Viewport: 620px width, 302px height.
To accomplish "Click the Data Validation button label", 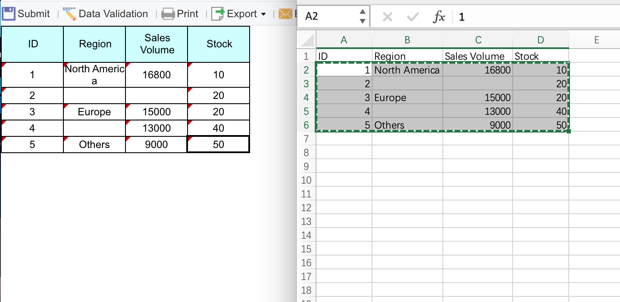I will pyautogui.click(x=113, y=14).
